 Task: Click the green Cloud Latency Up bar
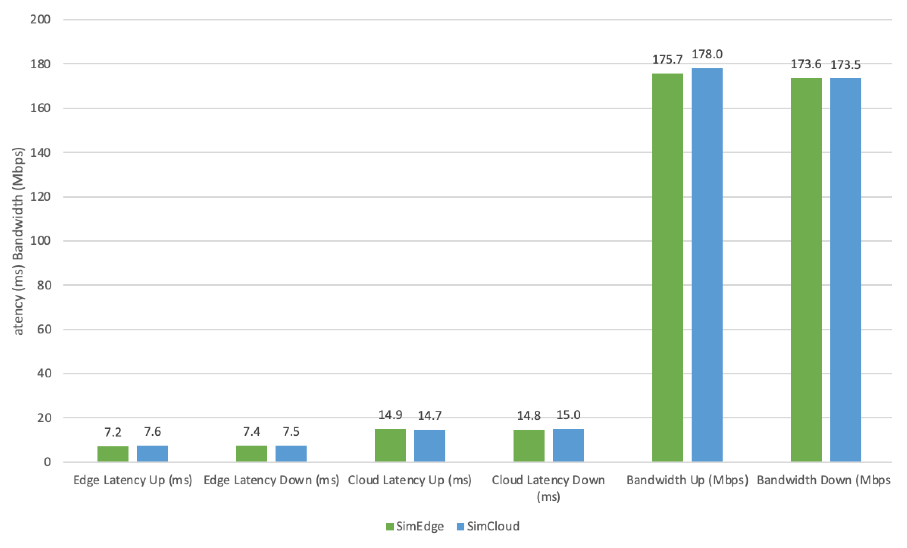point(390,445)
